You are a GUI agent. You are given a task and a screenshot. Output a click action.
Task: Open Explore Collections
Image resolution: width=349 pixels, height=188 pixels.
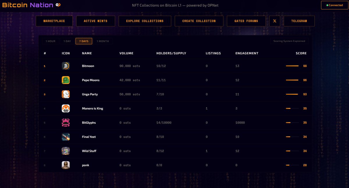[x=145, y=21]
